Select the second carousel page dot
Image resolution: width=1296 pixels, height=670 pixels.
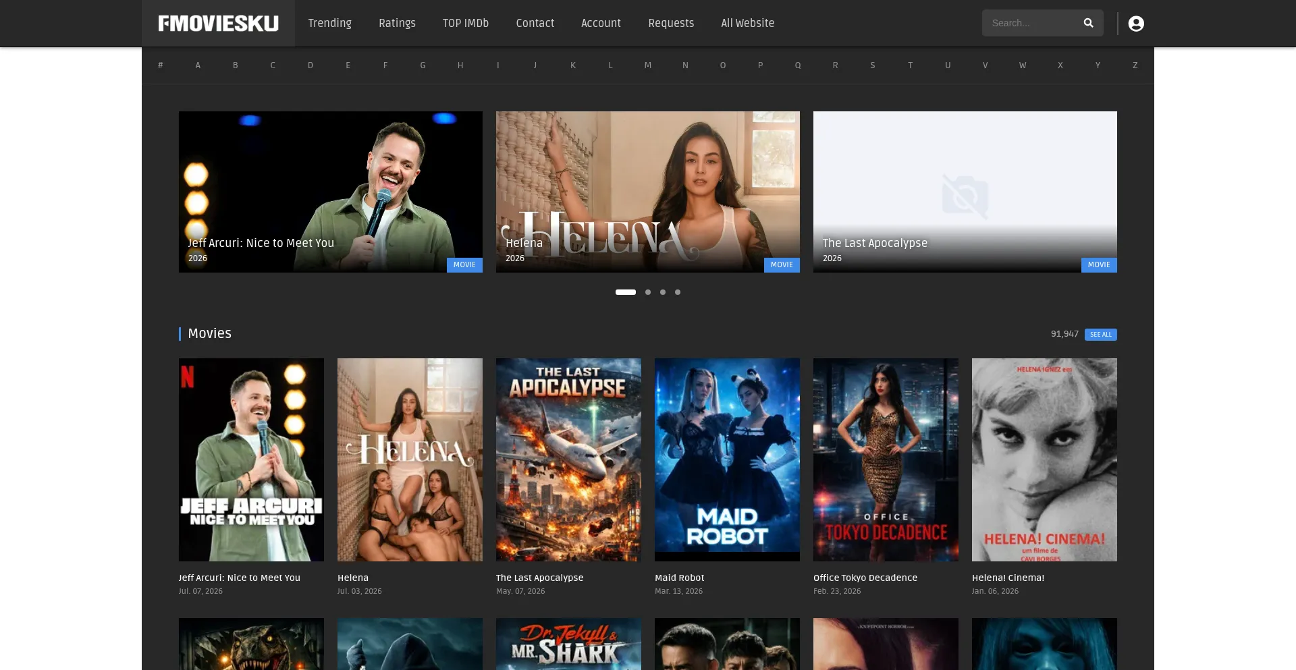[x=648, y=292]
